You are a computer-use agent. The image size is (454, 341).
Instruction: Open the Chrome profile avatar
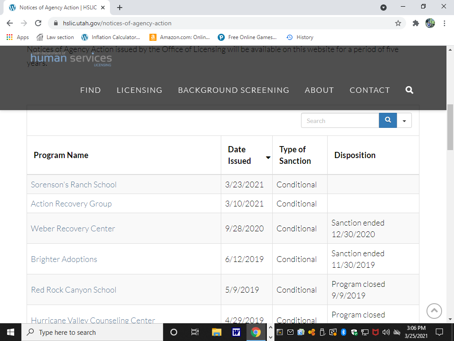[x=430, y=23]
